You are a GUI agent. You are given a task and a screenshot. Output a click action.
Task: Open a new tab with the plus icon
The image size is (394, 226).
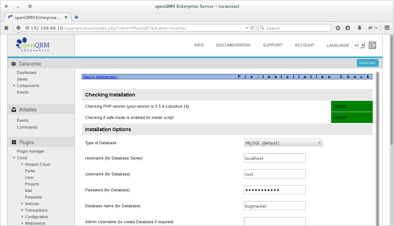pos(76,17)
